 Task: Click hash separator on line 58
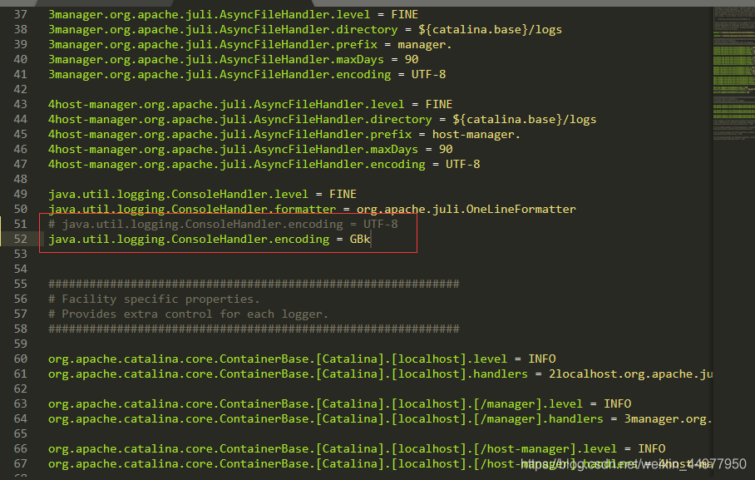254,329
